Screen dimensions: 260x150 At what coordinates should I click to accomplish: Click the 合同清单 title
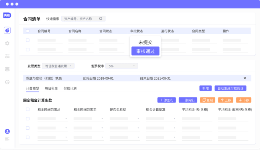pyautogui.click(x=32, y=19)
